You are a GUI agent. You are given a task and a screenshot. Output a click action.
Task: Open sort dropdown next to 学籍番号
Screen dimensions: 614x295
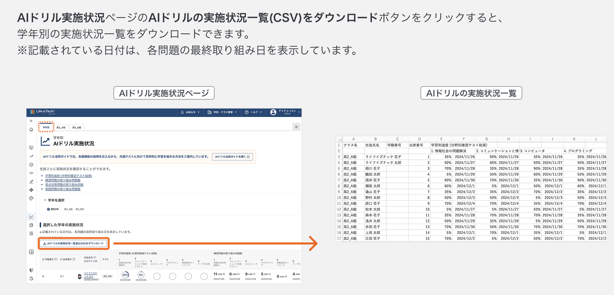56,259
